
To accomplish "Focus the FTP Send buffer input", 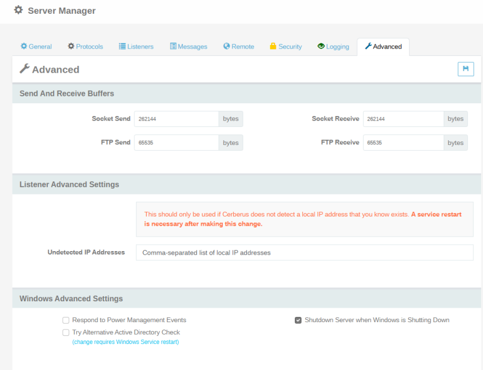I will 176,143.
